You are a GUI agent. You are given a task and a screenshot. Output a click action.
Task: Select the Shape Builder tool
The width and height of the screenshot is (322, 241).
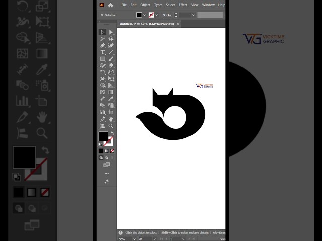pos(103,86)
